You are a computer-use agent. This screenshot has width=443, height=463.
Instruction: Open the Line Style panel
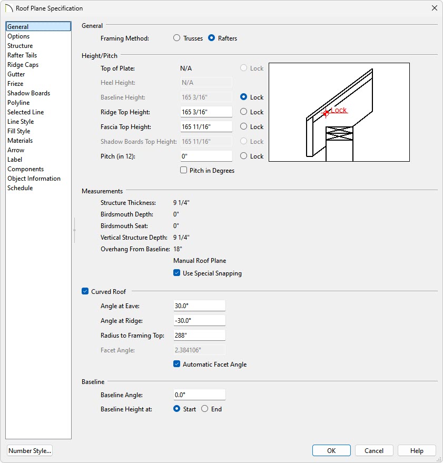[38, 121]
